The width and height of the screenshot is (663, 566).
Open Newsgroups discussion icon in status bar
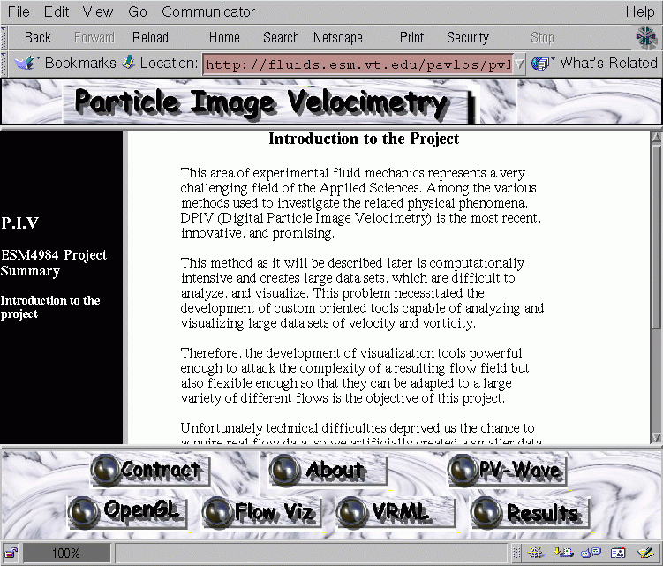[x=591, y=553]
